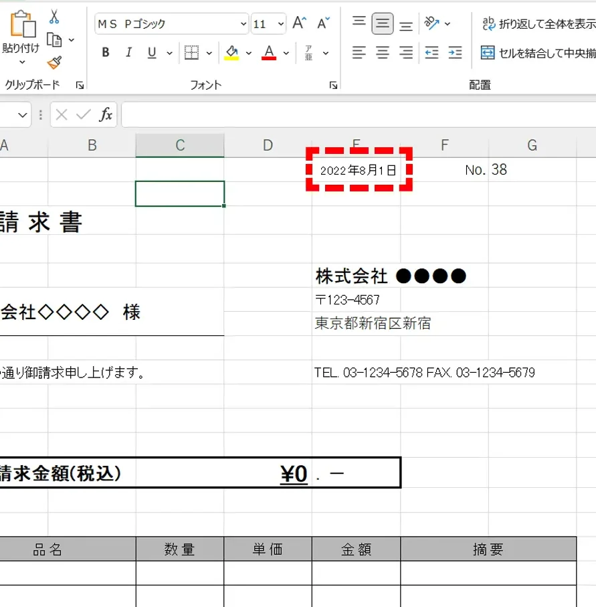Screen dimensions: 596x607
Task: Click the 単価 table header
Action: (x=268, y=549)
